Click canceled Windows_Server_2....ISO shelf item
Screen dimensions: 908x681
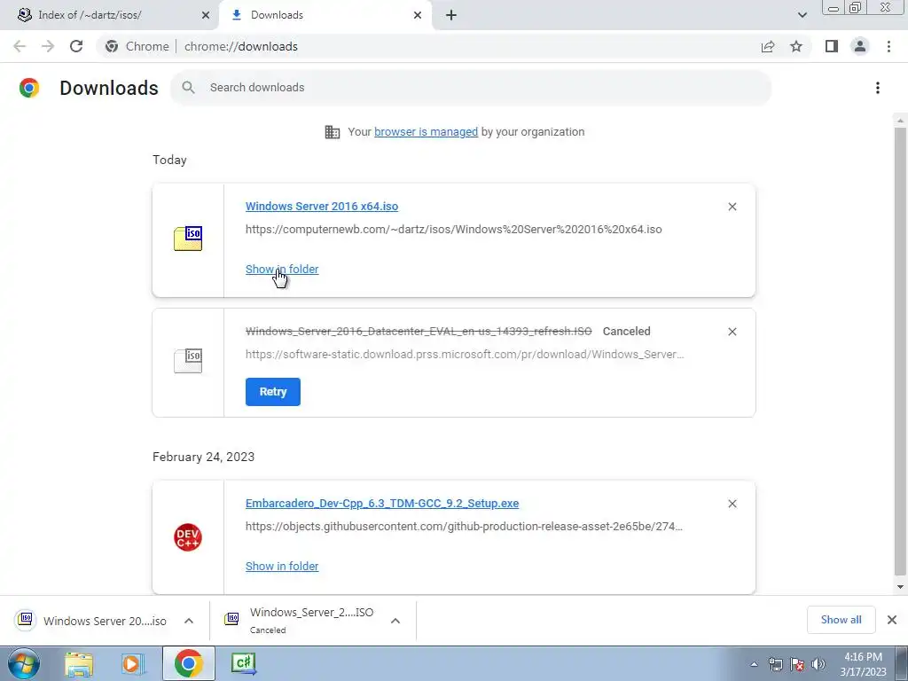[300, 620]
